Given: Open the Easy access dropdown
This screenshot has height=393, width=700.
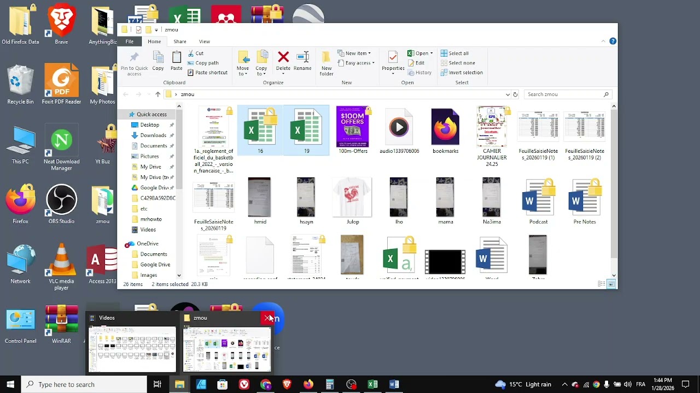Looking at the screenshot, I should (356, 63).
